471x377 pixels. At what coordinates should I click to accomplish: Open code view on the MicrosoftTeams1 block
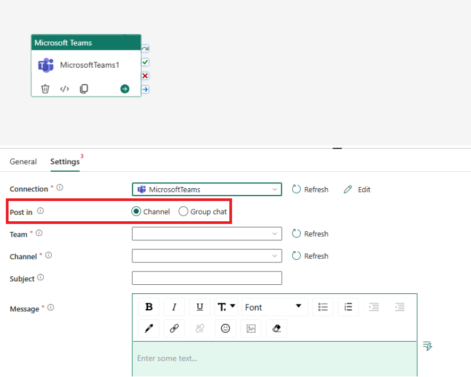(x=65, y=89)
